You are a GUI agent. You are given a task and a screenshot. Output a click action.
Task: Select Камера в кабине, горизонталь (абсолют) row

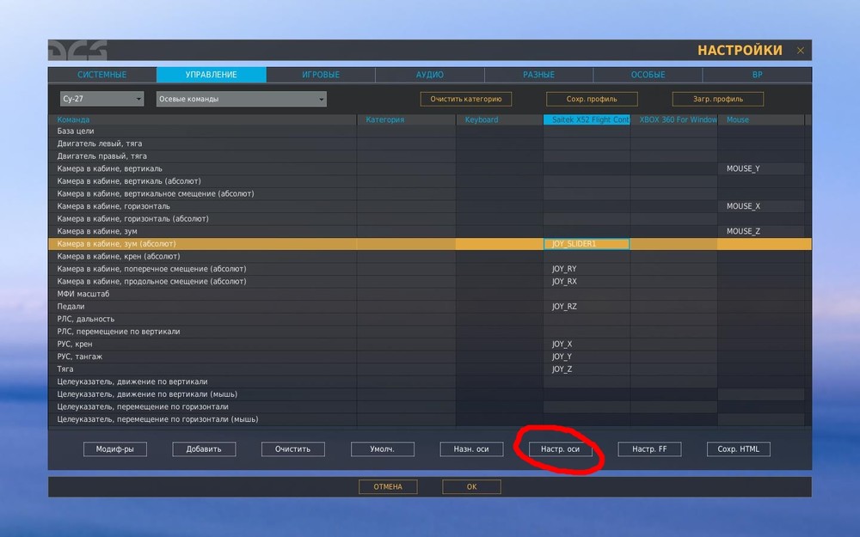point(429,218)
